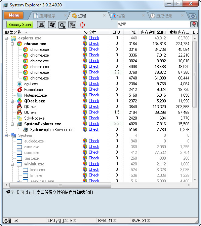Click the audiodg.exe window icon

point(19,141)
